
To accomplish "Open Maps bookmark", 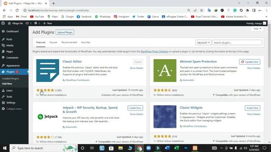I will coord(53,17).
